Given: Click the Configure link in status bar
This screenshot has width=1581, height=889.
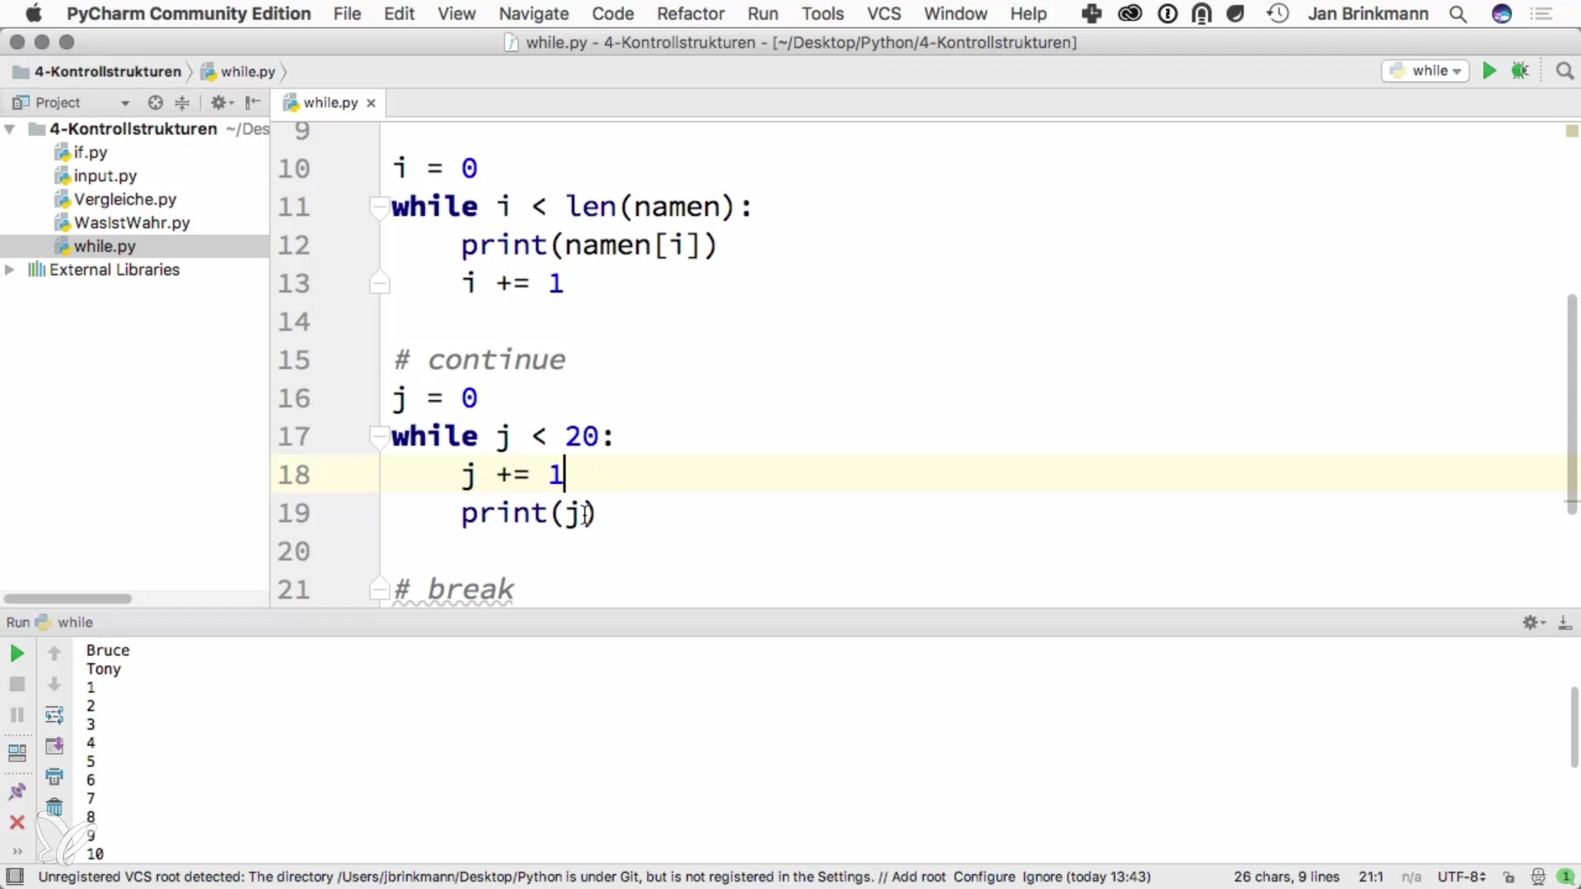Looking at the screenshot, I should (984, 877).
